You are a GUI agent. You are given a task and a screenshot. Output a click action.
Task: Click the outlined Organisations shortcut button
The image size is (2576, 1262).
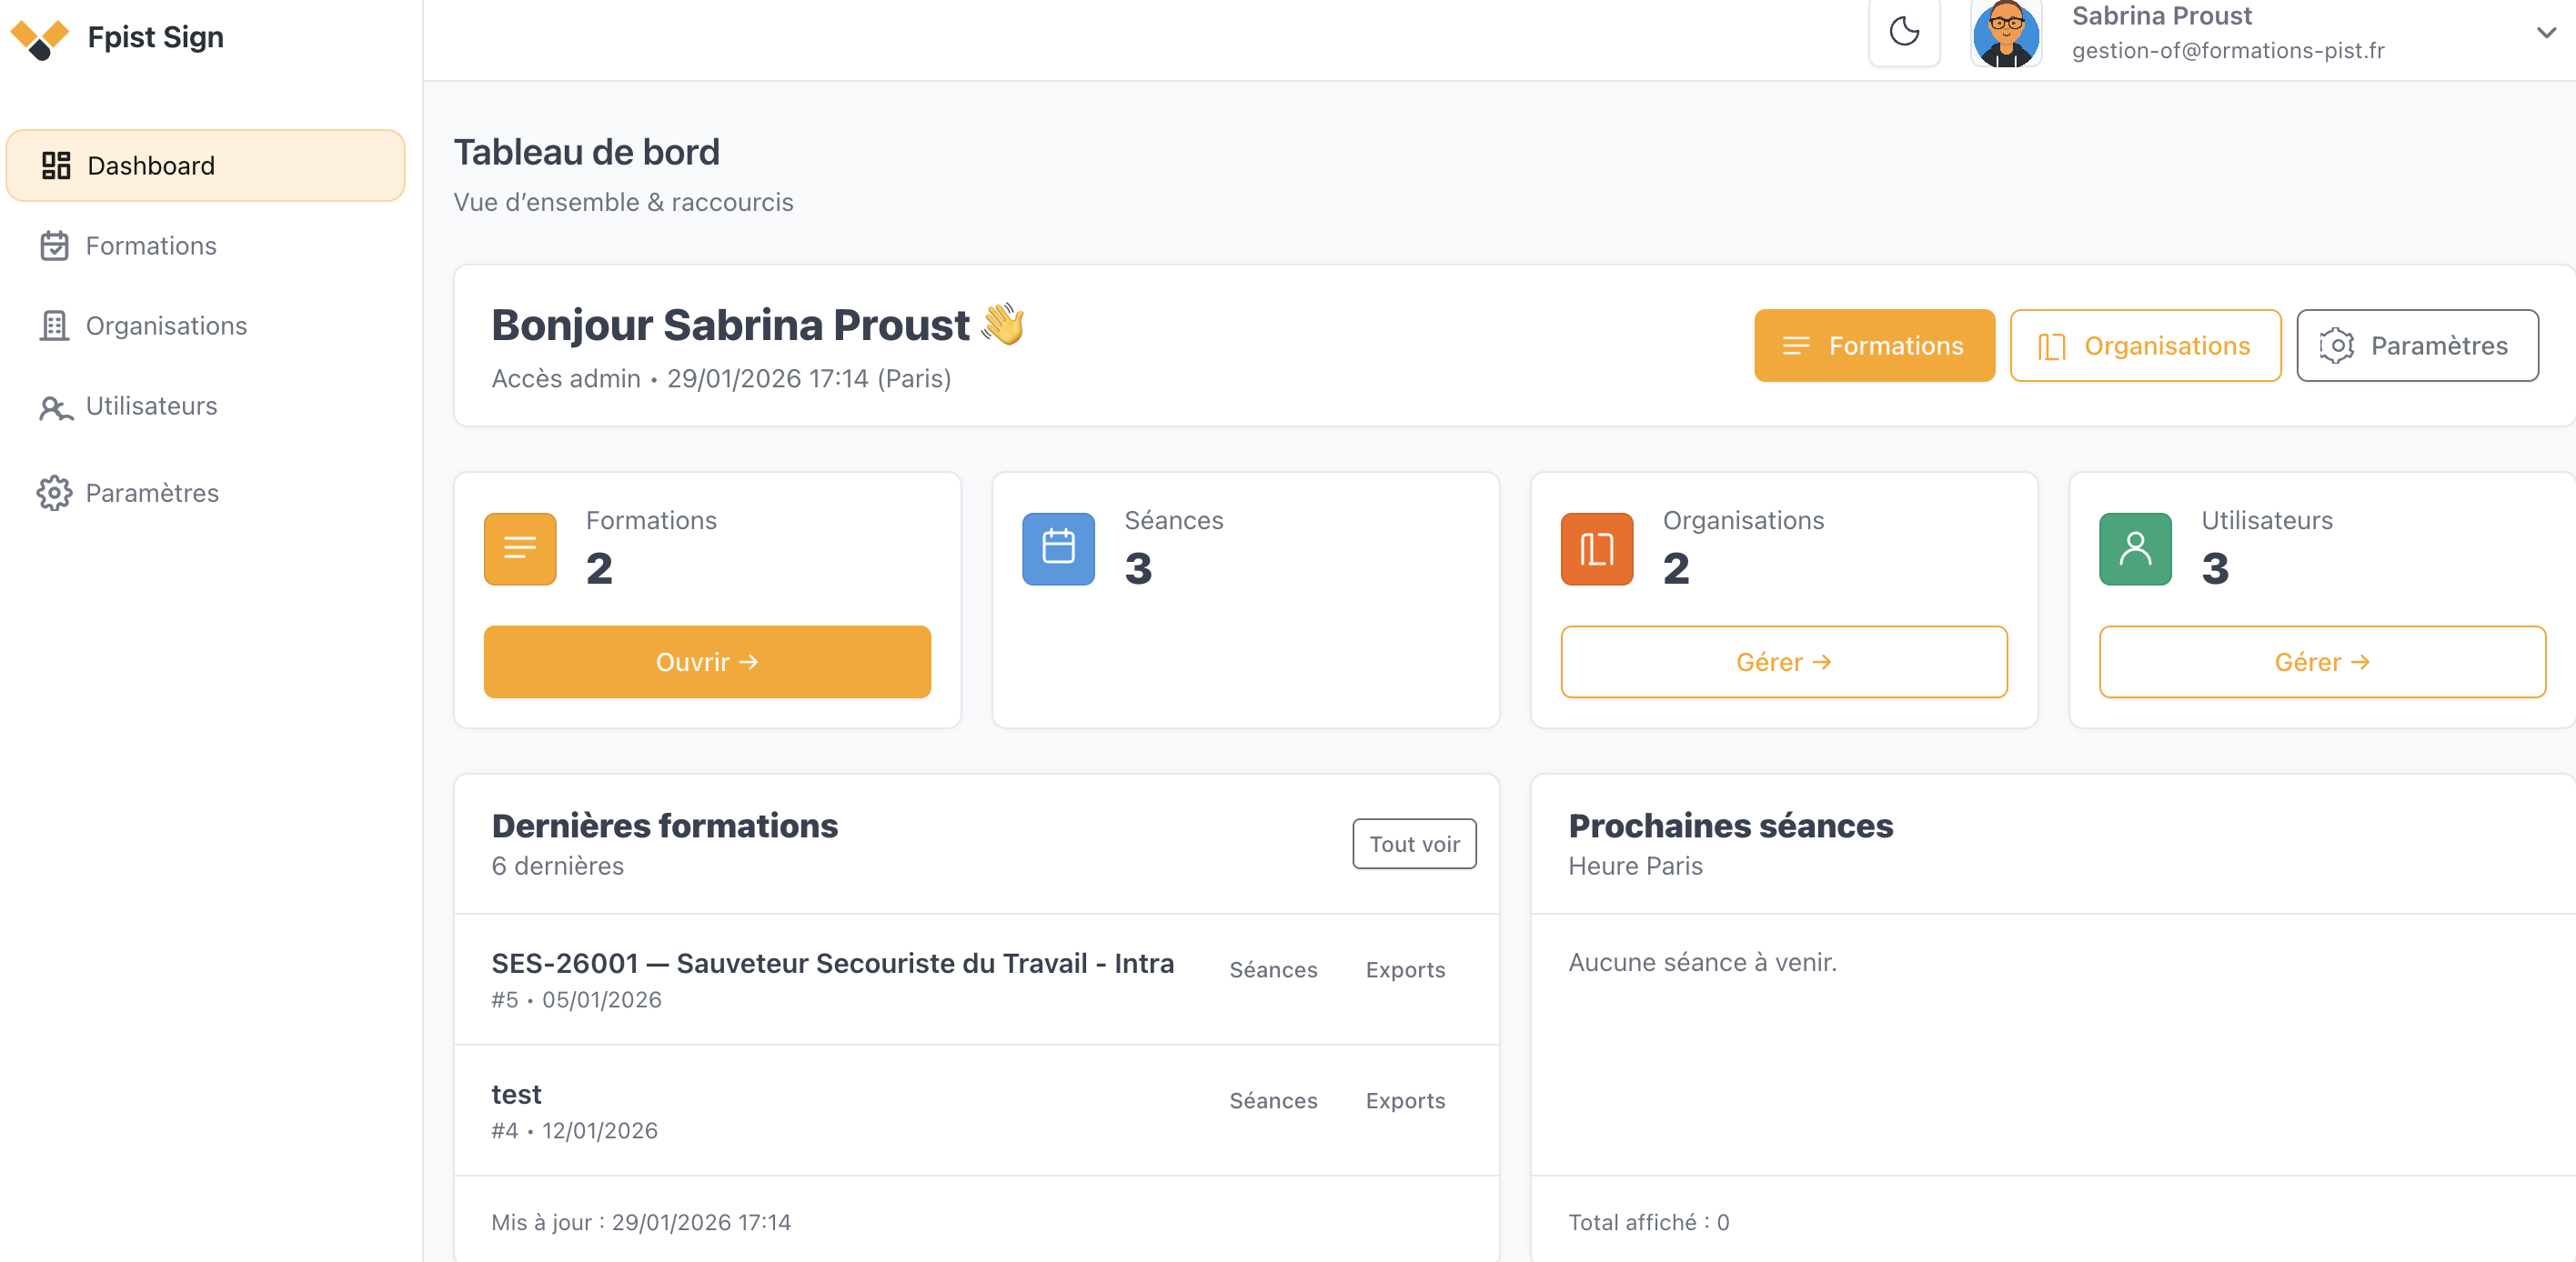pos(2145,346)
